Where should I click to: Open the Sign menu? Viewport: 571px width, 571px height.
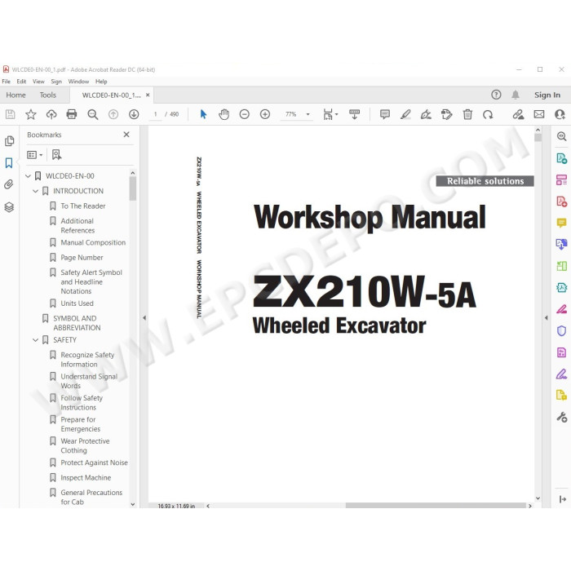click(56, 82)
